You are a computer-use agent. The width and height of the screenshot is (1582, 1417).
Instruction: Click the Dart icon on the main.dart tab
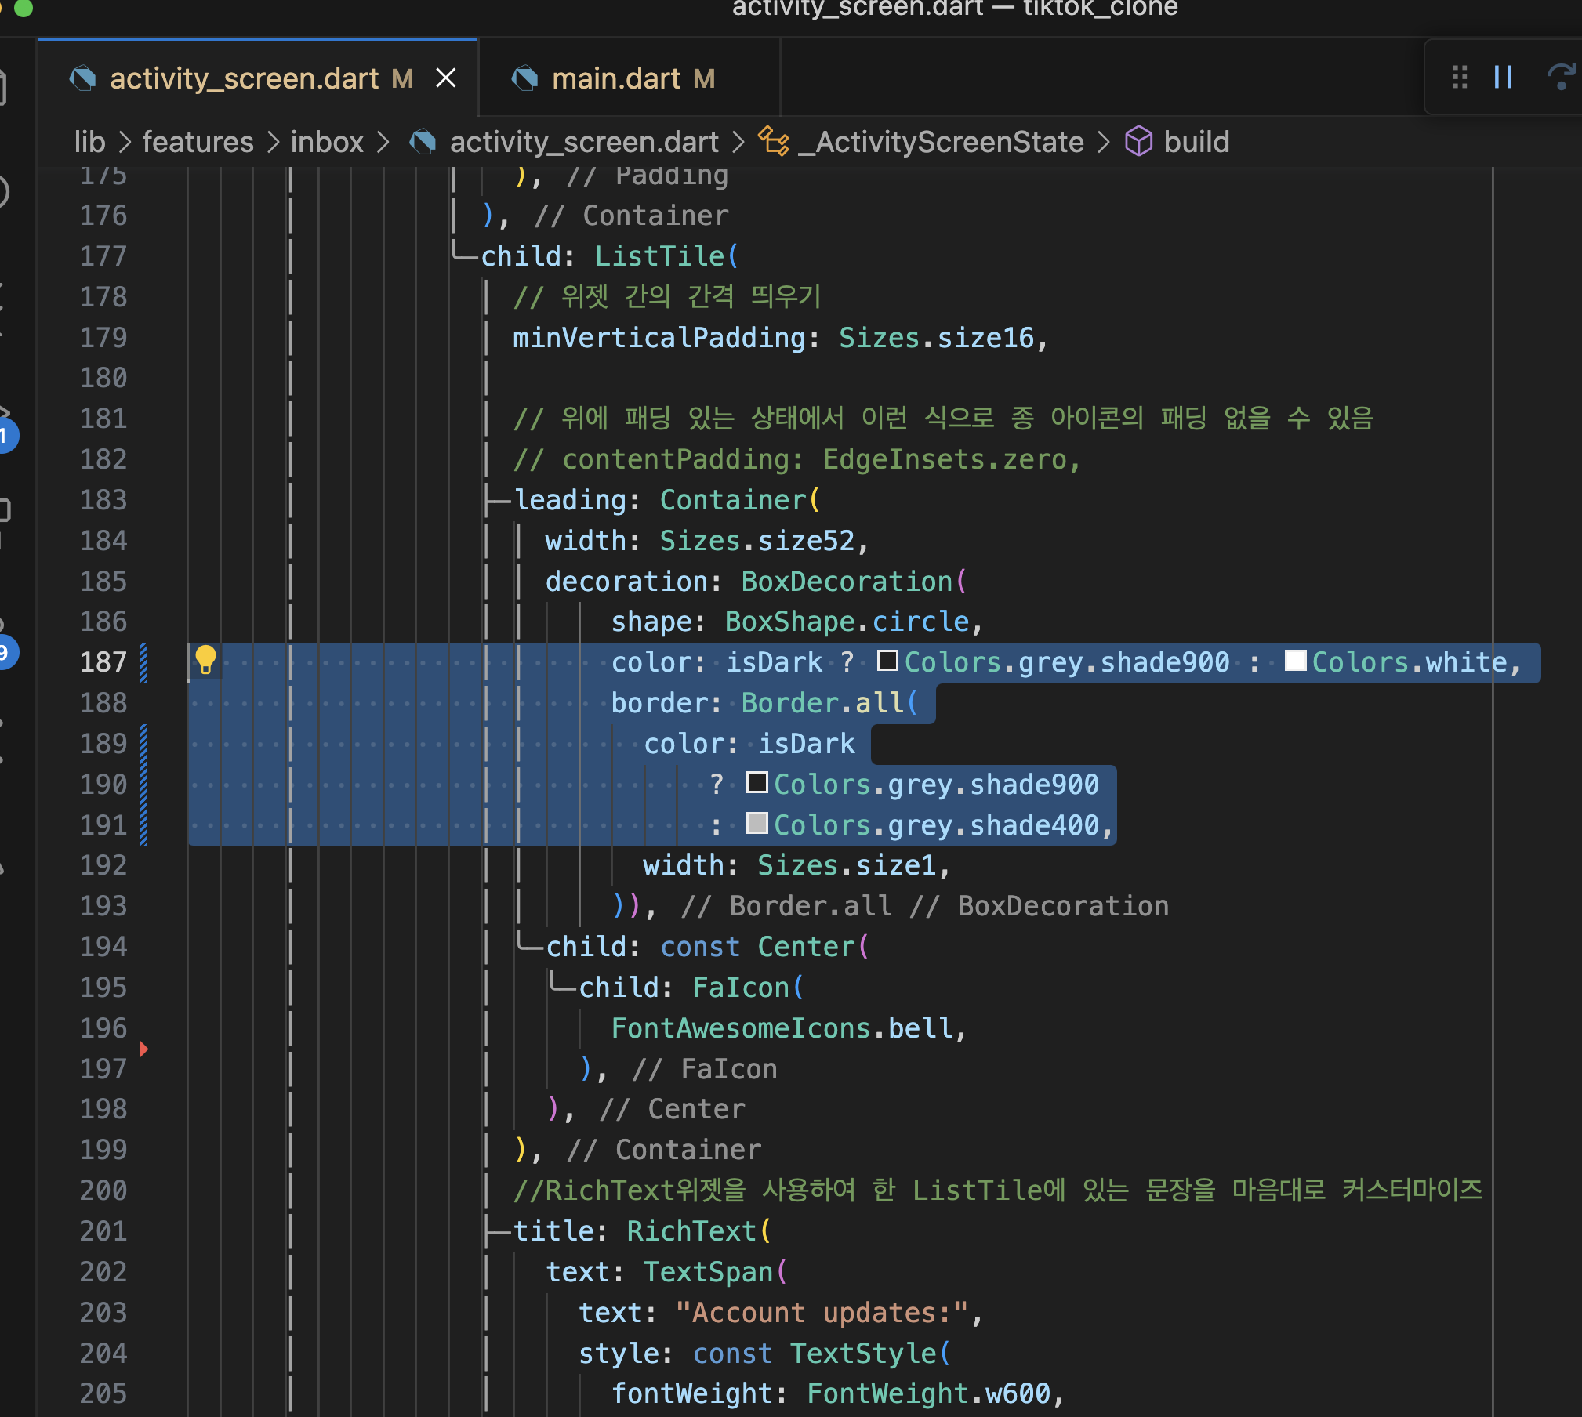524,78
